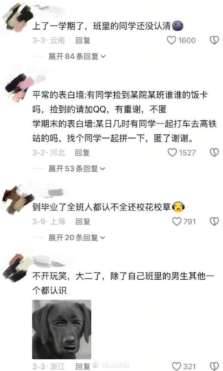Reply to the Hebei comment

click(82, 153)
